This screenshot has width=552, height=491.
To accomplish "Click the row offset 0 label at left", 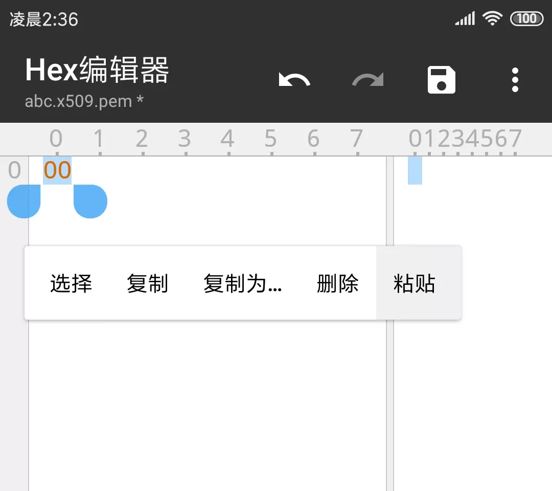I will pyautogui.click(x=15, y=170).
